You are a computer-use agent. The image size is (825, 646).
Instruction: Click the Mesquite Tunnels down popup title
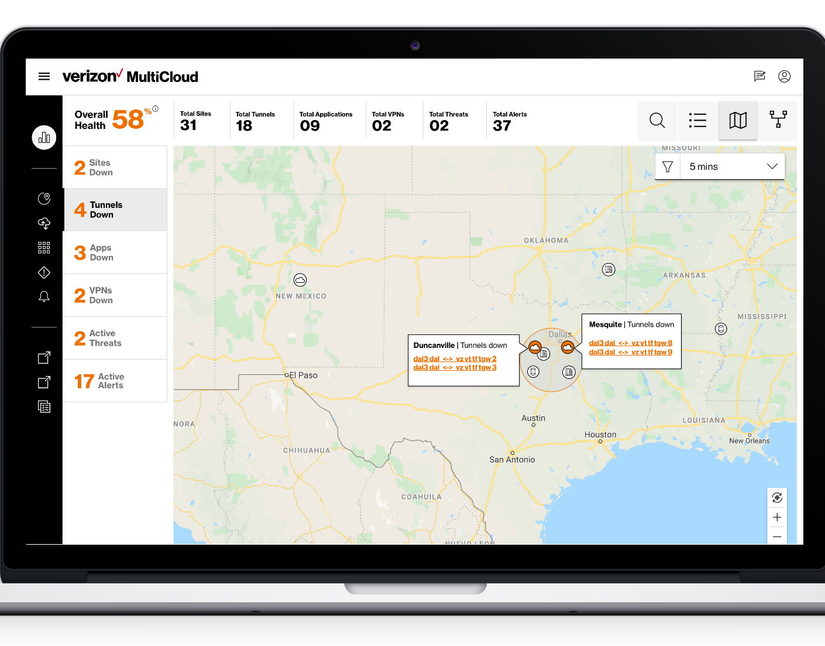click(x=631, y=324)
